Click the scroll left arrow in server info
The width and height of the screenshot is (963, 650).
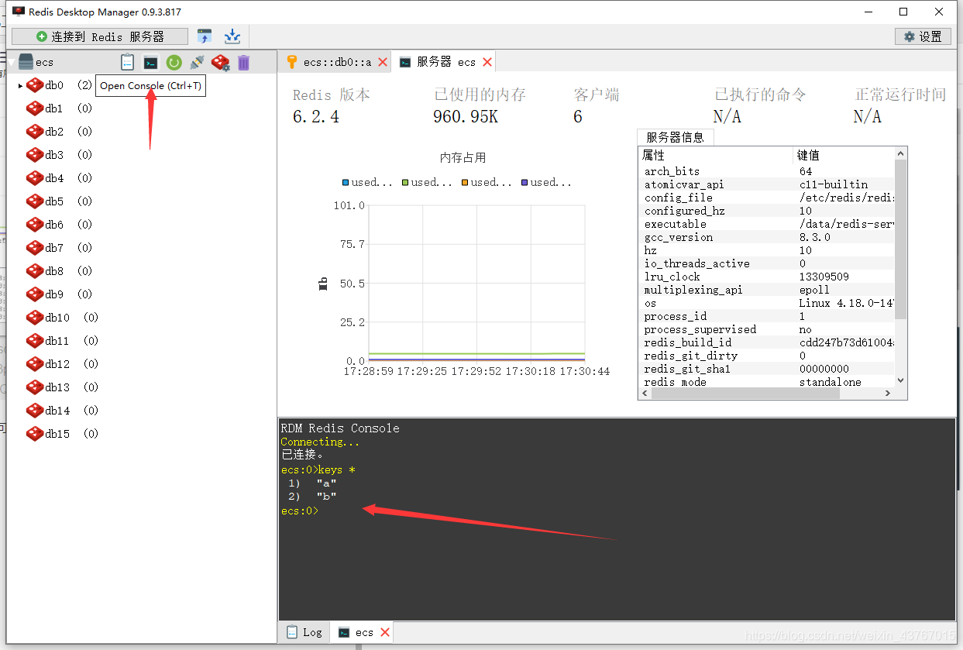[645, 393]
